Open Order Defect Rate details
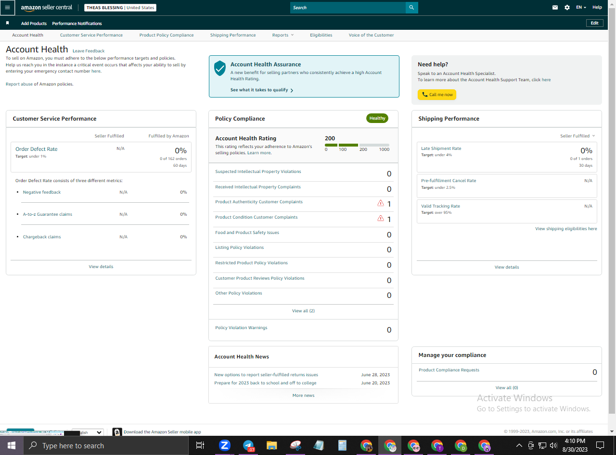Image resolution: width=616 pixels, height=455 pixels. coord(36,149)
